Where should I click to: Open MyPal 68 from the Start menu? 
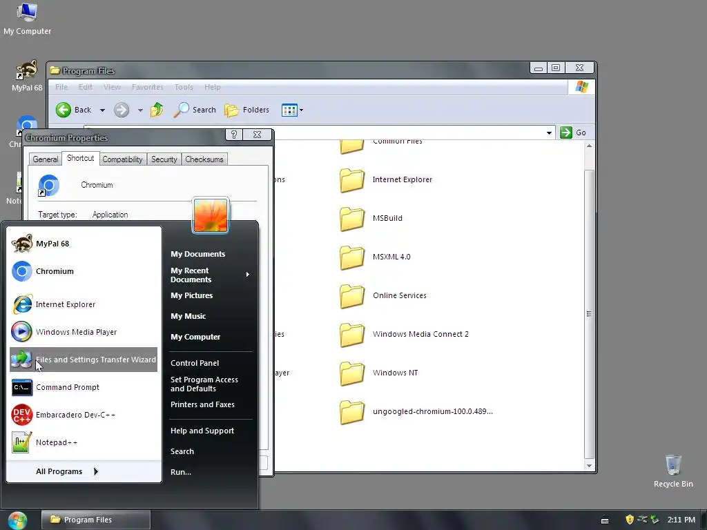click(x=84, y=244)
